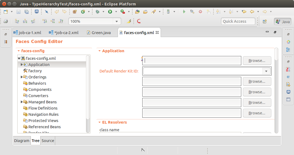Click the Undo arrow icon

[x=57, y=12]
